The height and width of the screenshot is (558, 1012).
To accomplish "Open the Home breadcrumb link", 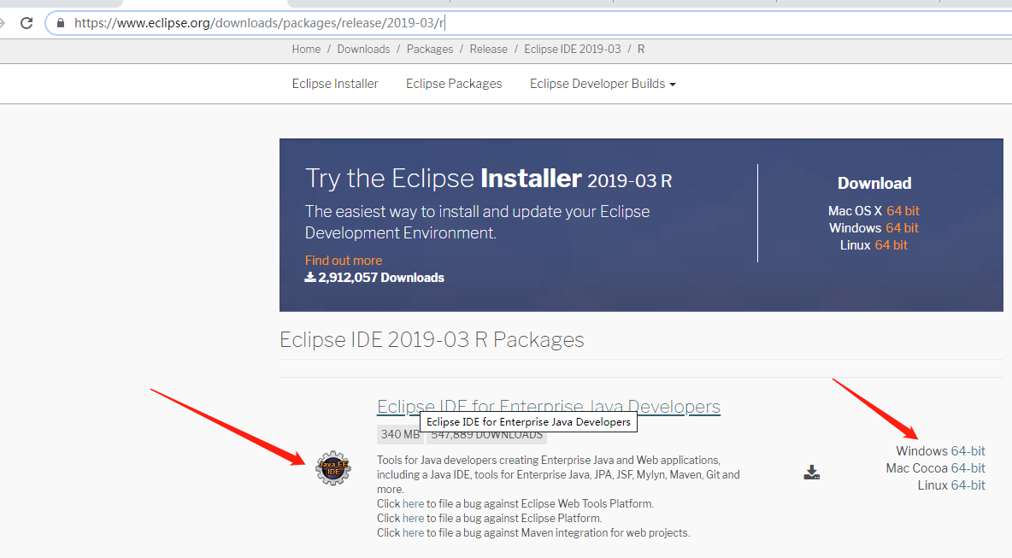I will (x=306, y=49).
